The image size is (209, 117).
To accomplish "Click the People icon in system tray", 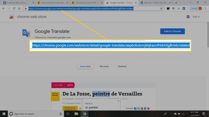I will click(x=165, y=114).
